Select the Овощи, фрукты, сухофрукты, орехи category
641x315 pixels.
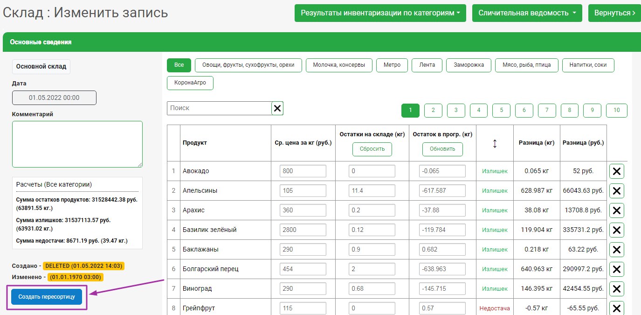[248, 65]
